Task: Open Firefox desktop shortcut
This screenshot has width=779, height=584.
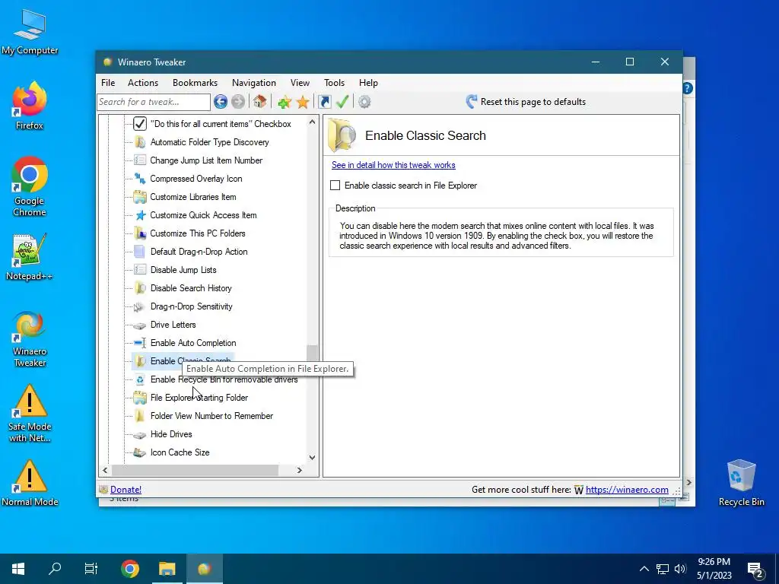Action: pos(30,106)
